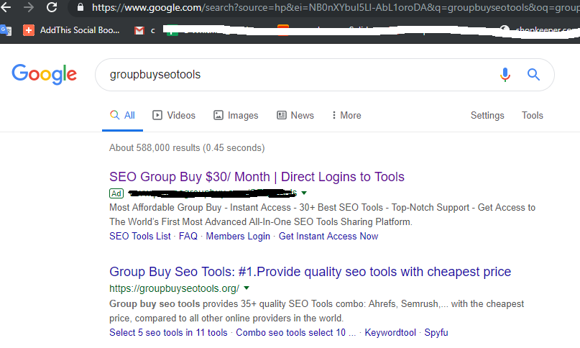The height and width of the screenshot is (348, 580).
Task: Select the address bar URL
Action: click(335, 7)
